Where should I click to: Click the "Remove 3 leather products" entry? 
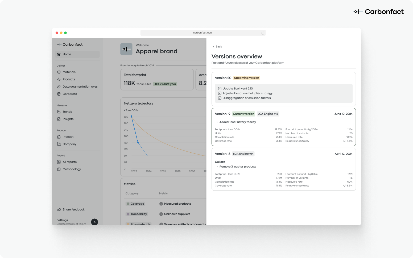point(238,167)
